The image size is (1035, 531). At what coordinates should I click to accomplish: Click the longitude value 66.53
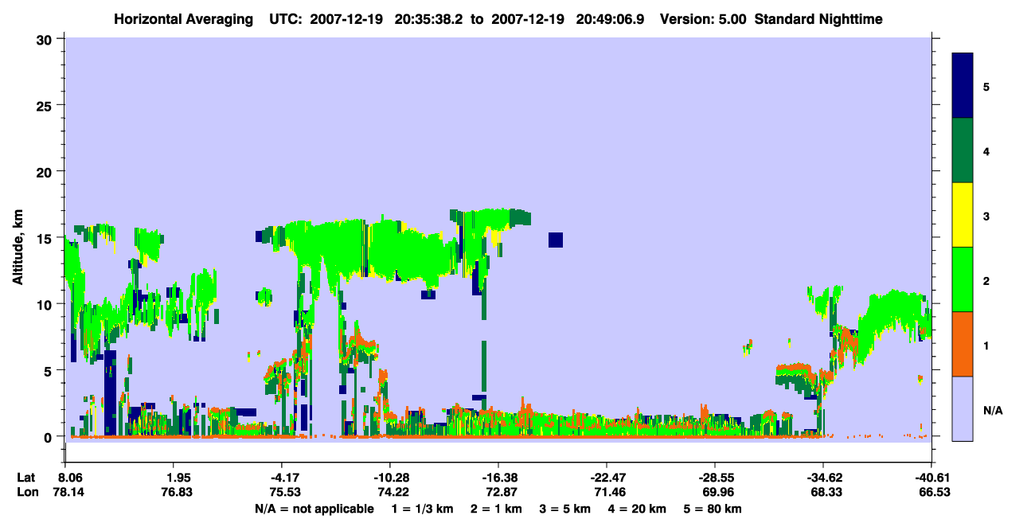935,492
